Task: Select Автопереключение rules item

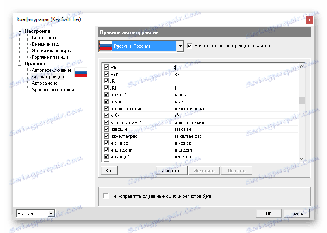Action: pyautogui.click(x=51, y=70)
